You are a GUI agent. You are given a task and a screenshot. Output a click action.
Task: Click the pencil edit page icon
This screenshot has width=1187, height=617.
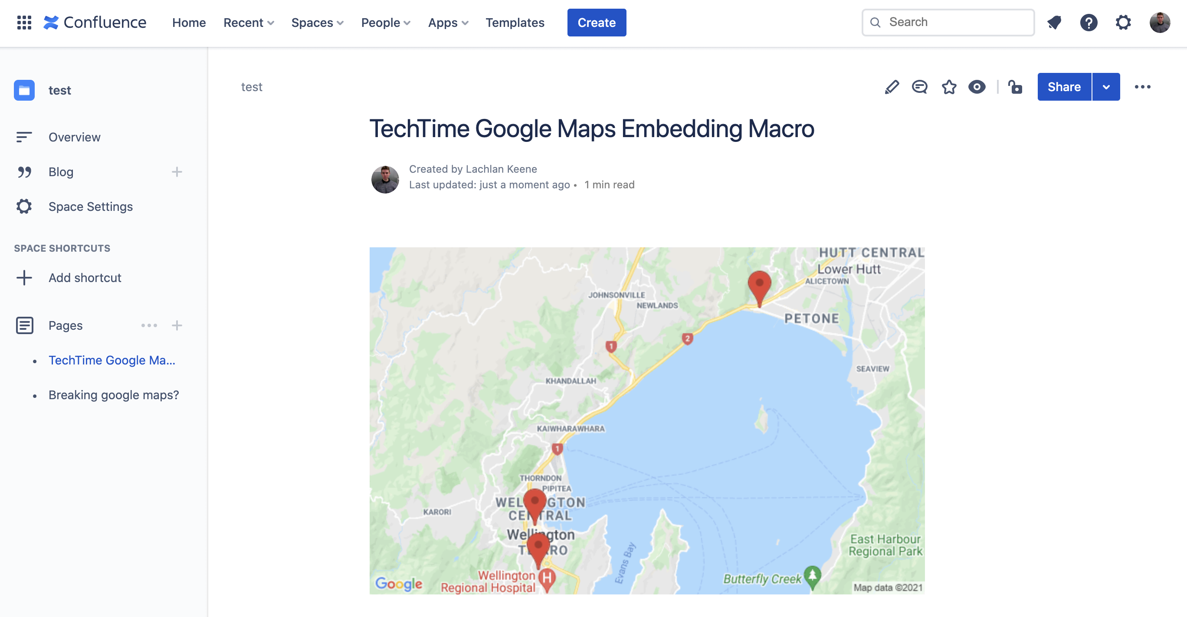coord(892,87)
